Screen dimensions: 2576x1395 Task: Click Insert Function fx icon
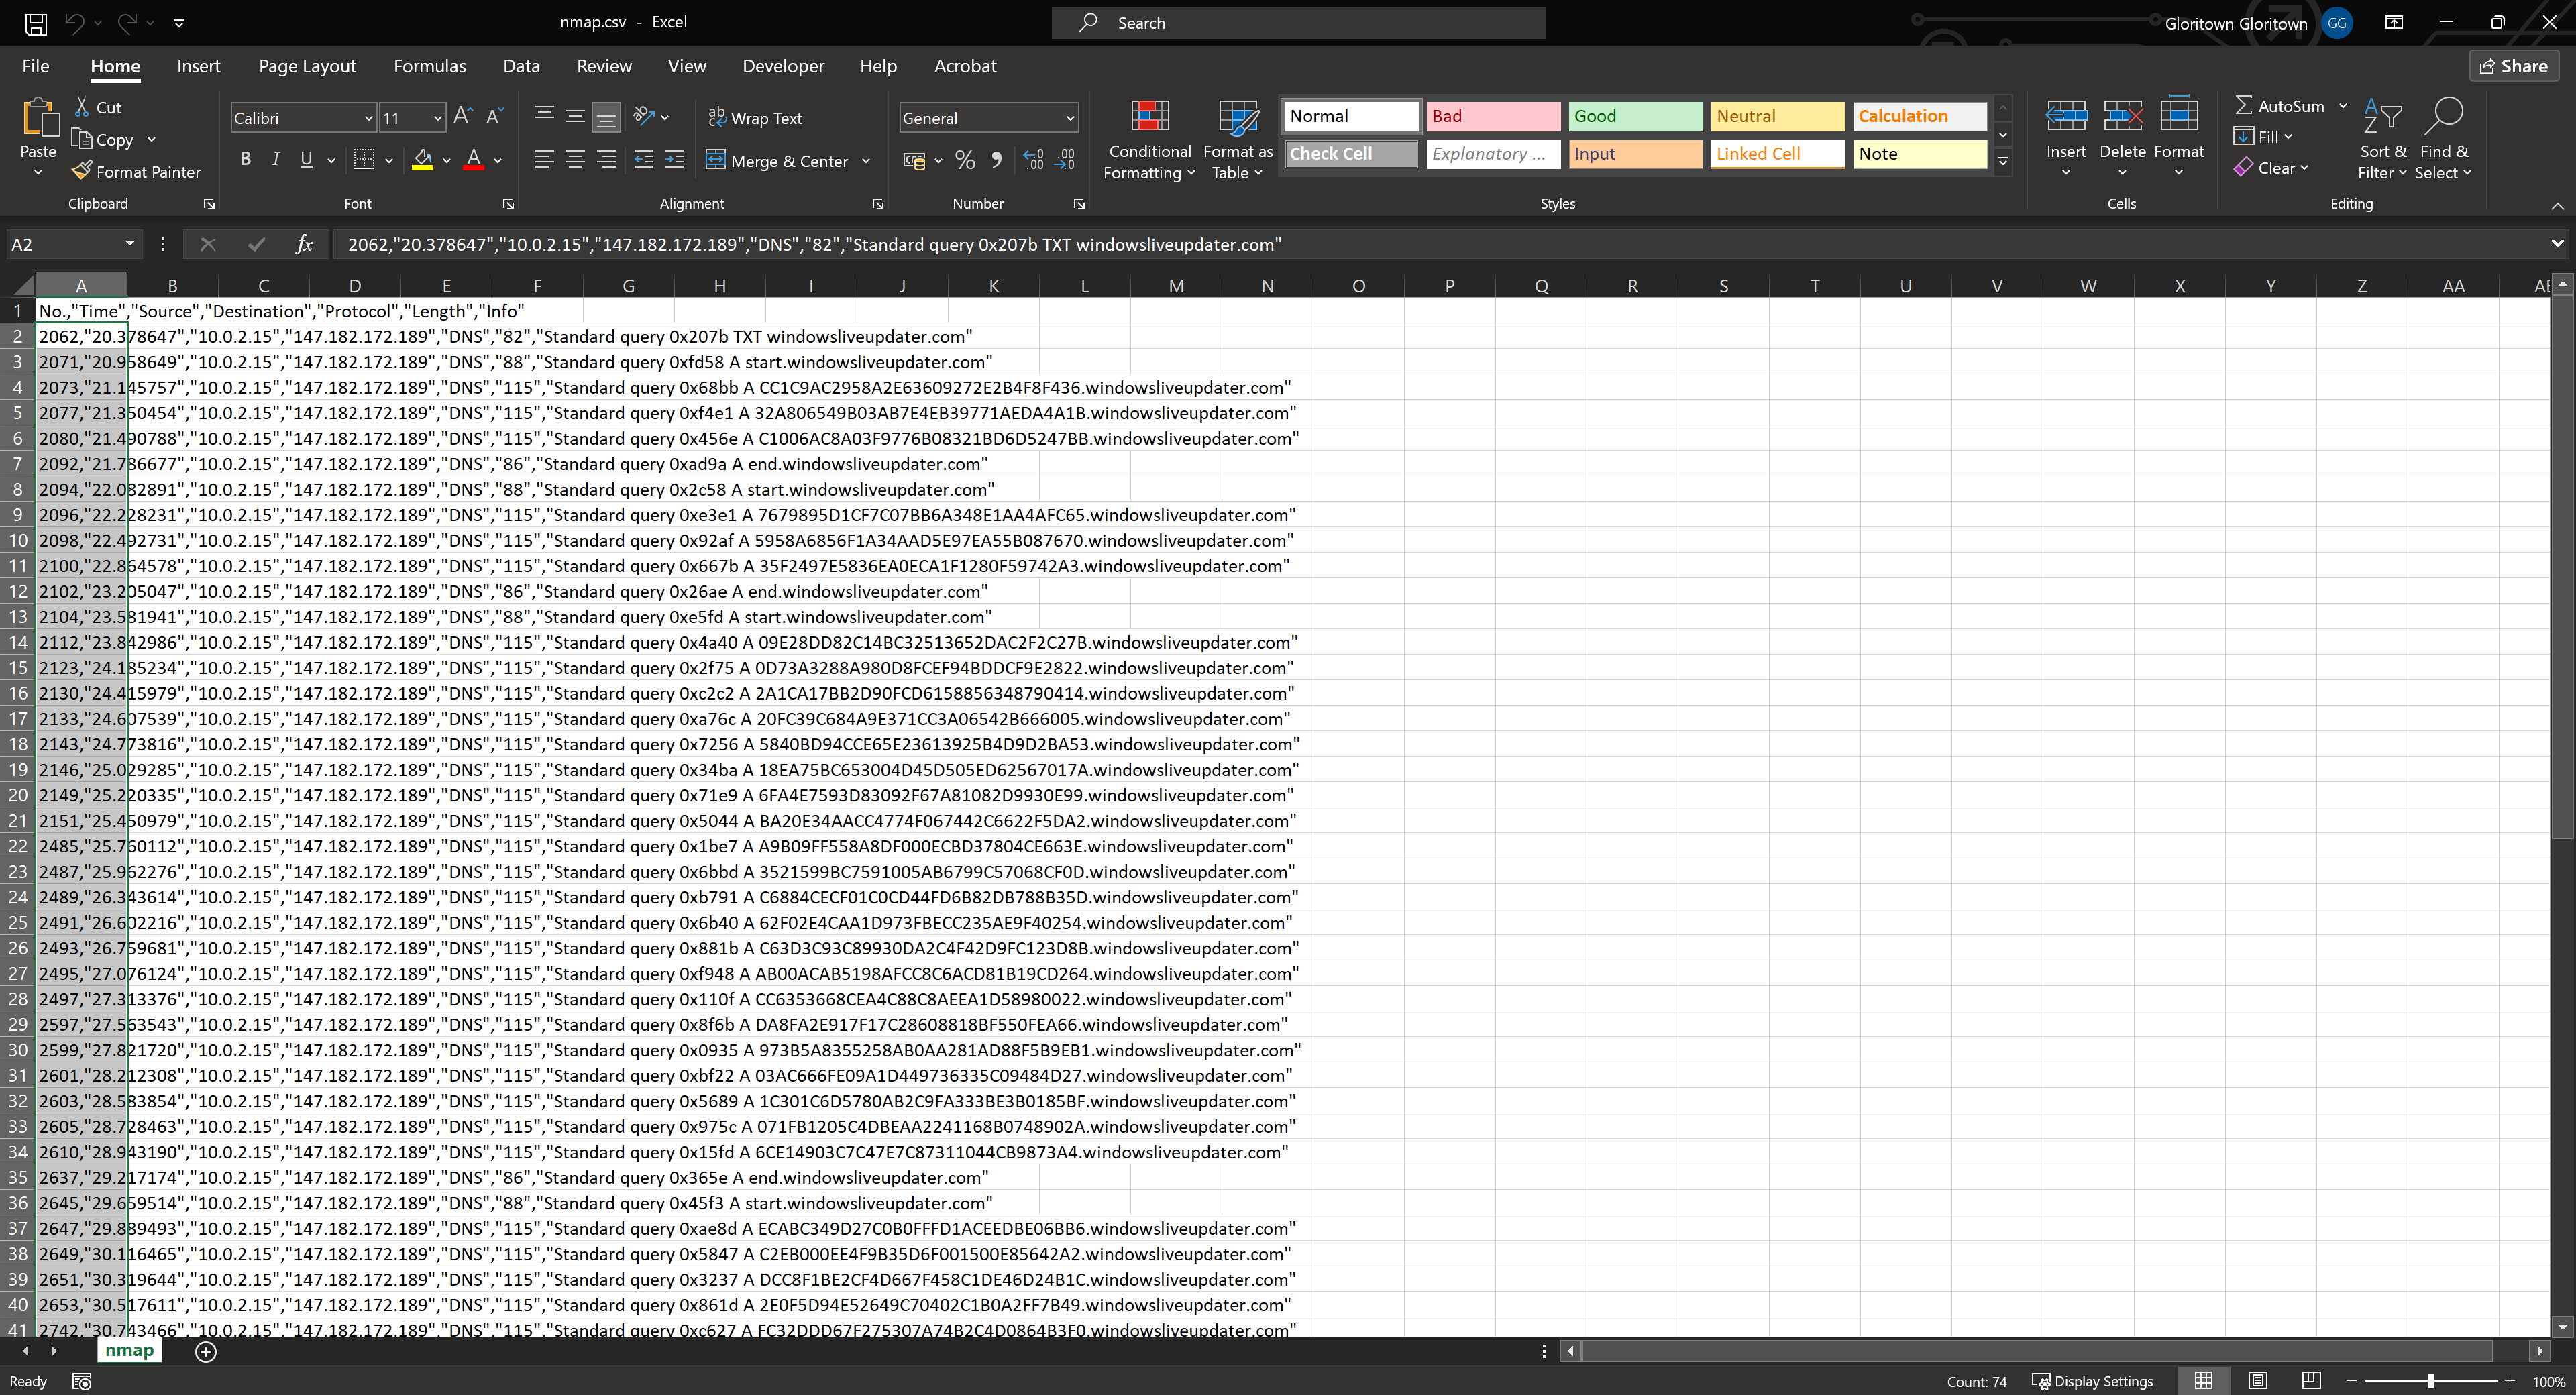(x=304, y=244)
